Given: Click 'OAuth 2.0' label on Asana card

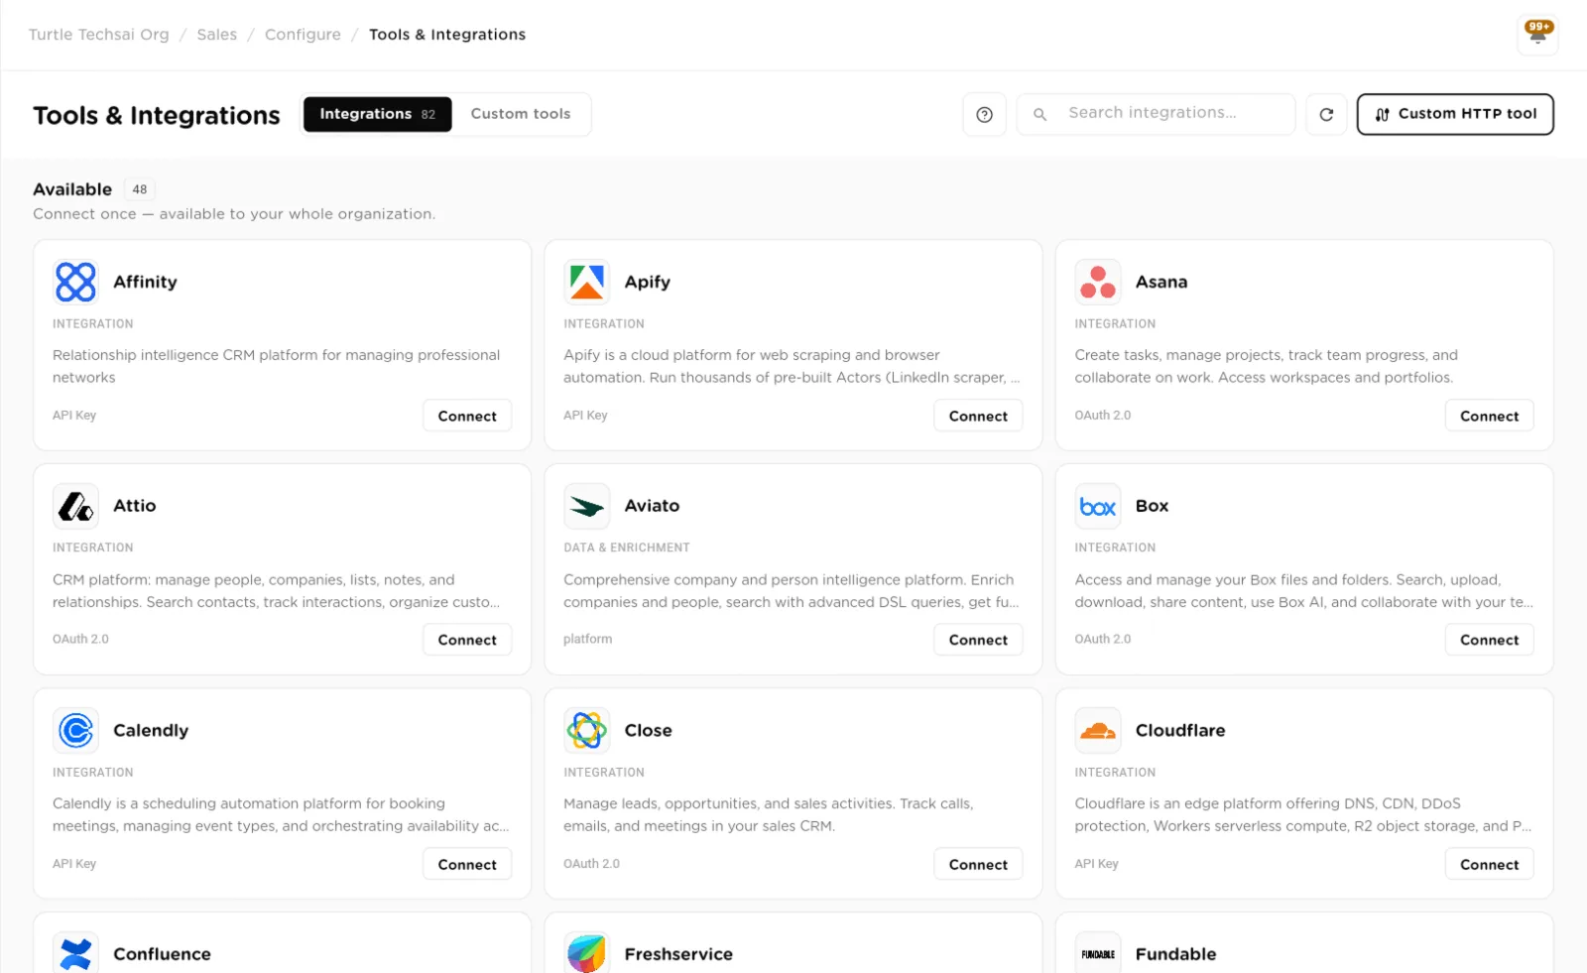Looking at the screenshot, I should point(1102,416).
